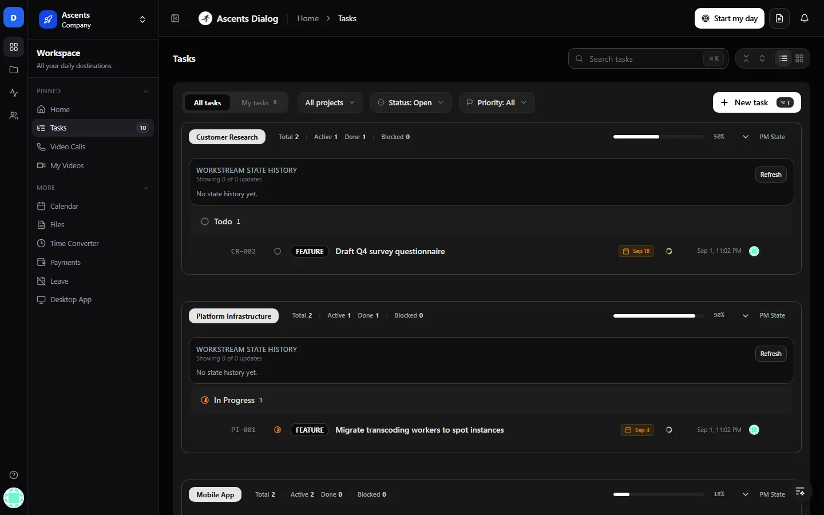824x515 pixels.
Task: Open the Ascents Company switcher
Action: pyautogui.click(x=93, y=19)
